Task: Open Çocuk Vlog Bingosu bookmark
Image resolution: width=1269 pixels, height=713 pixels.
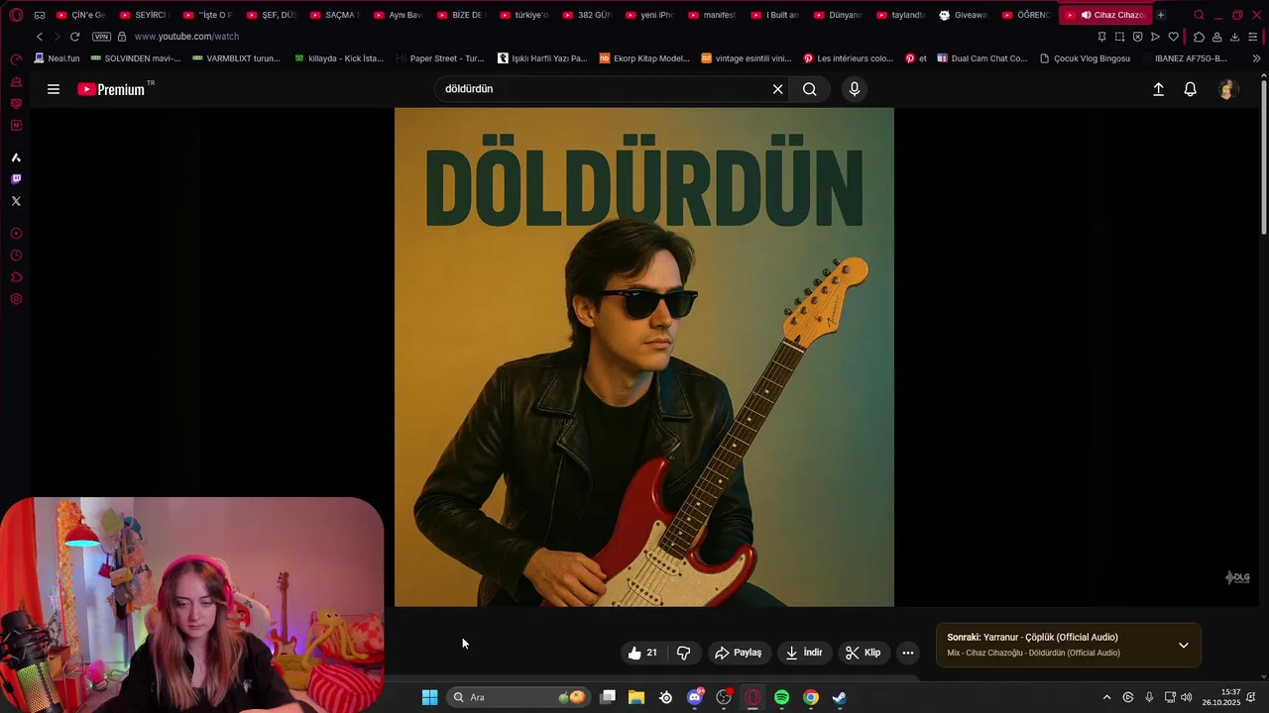Action: point(1085,58)
